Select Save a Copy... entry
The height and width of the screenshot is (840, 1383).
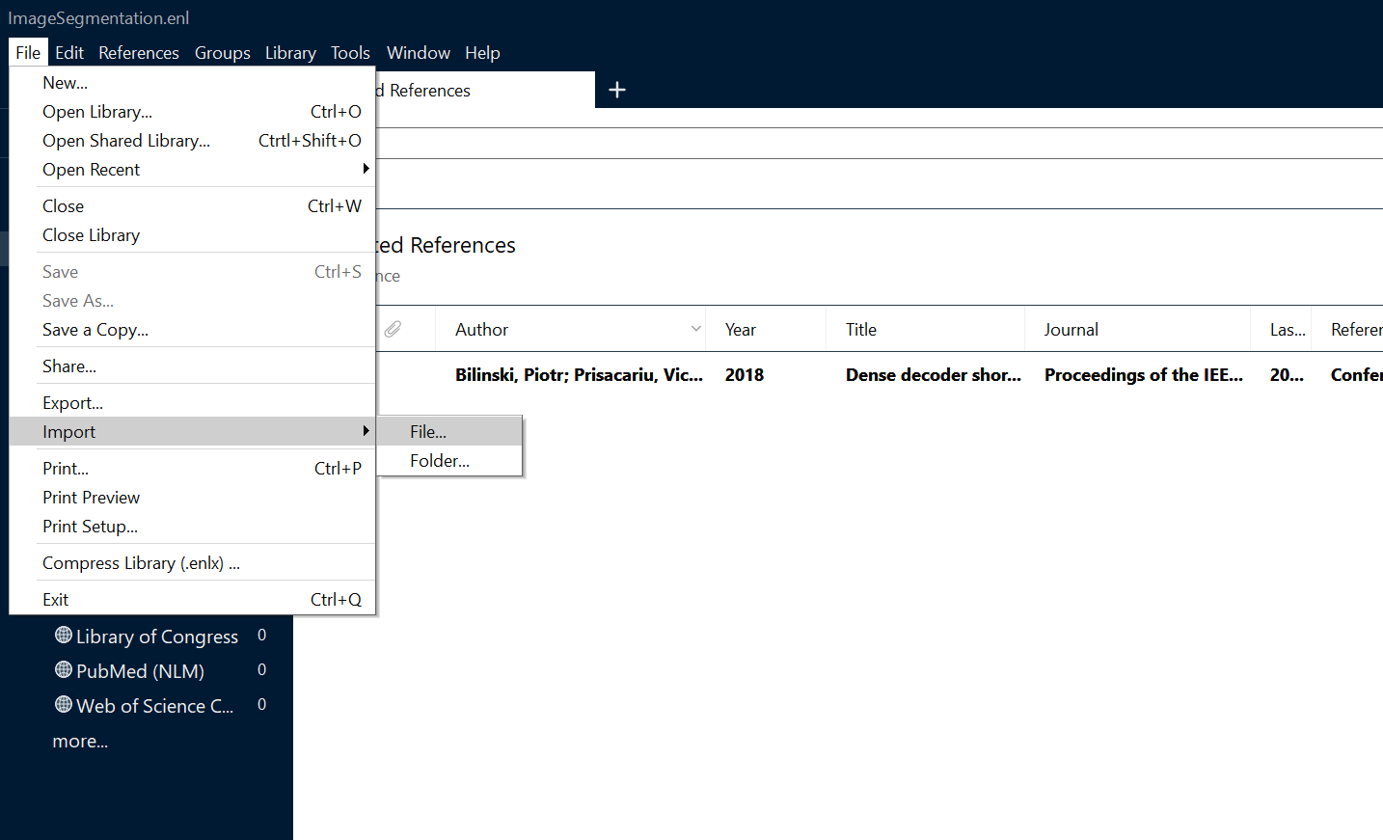coord(192,330)
